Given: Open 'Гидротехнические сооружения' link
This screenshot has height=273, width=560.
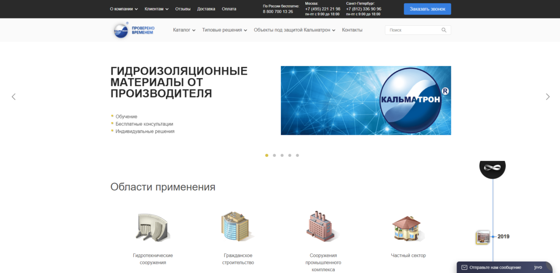Looking at the screenshot, I should coord(153,259).
